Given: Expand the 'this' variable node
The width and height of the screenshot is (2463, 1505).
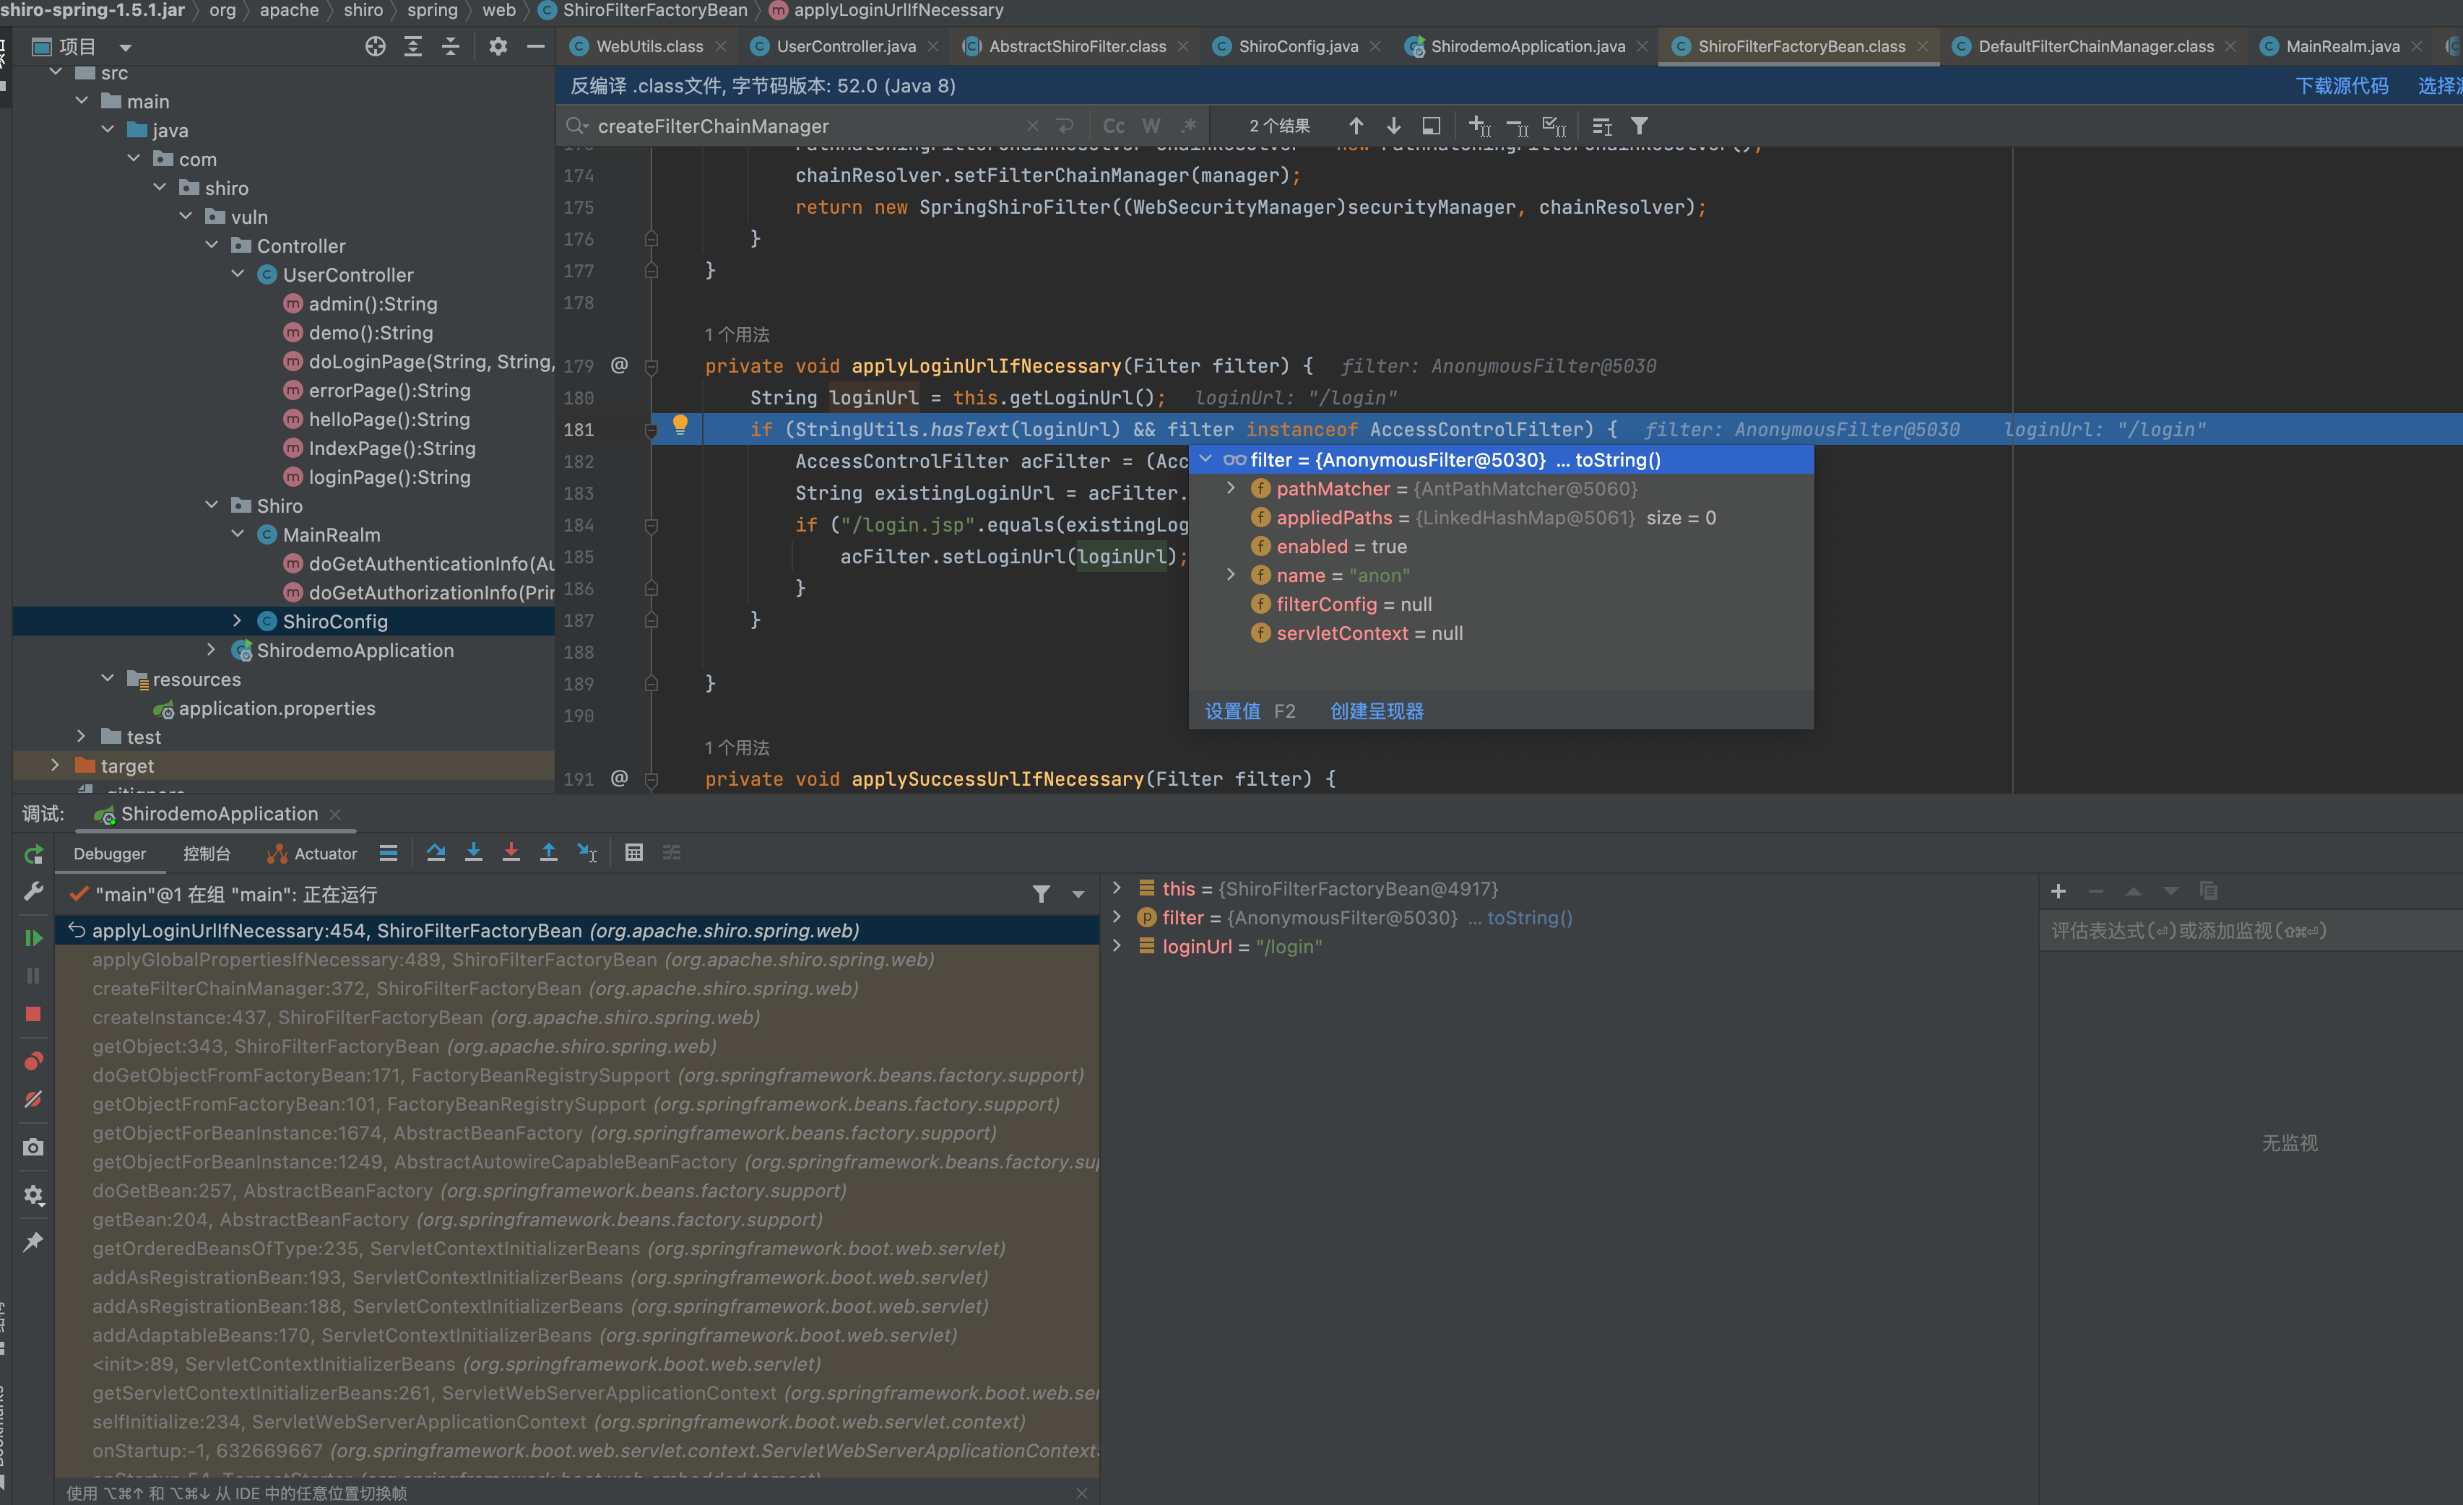Looking at the screenshot, I should (x=1117, y=888).
